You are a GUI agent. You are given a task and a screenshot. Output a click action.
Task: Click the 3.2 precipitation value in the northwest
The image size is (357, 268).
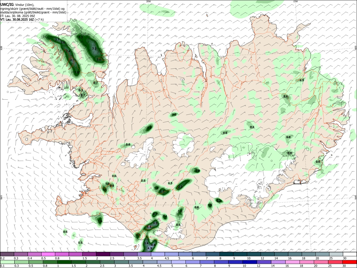pyautogui.click(x=94, y=49)
